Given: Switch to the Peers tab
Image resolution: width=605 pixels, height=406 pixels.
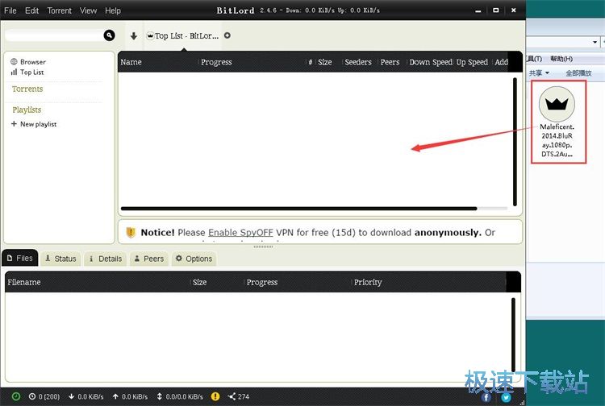Looking at the screenshot, I should pos(149,259).
